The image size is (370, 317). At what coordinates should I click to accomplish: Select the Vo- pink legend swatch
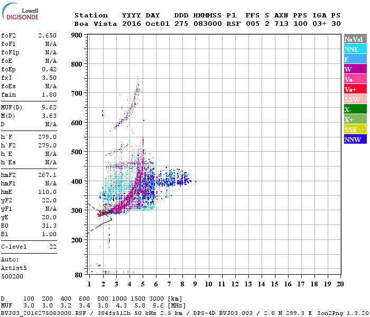[x=355, y=79]
